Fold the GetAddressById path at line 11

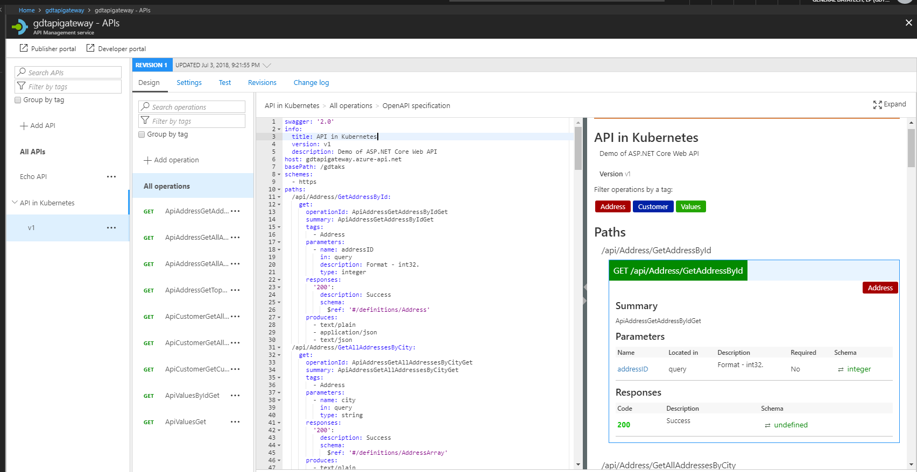point(279,197)
